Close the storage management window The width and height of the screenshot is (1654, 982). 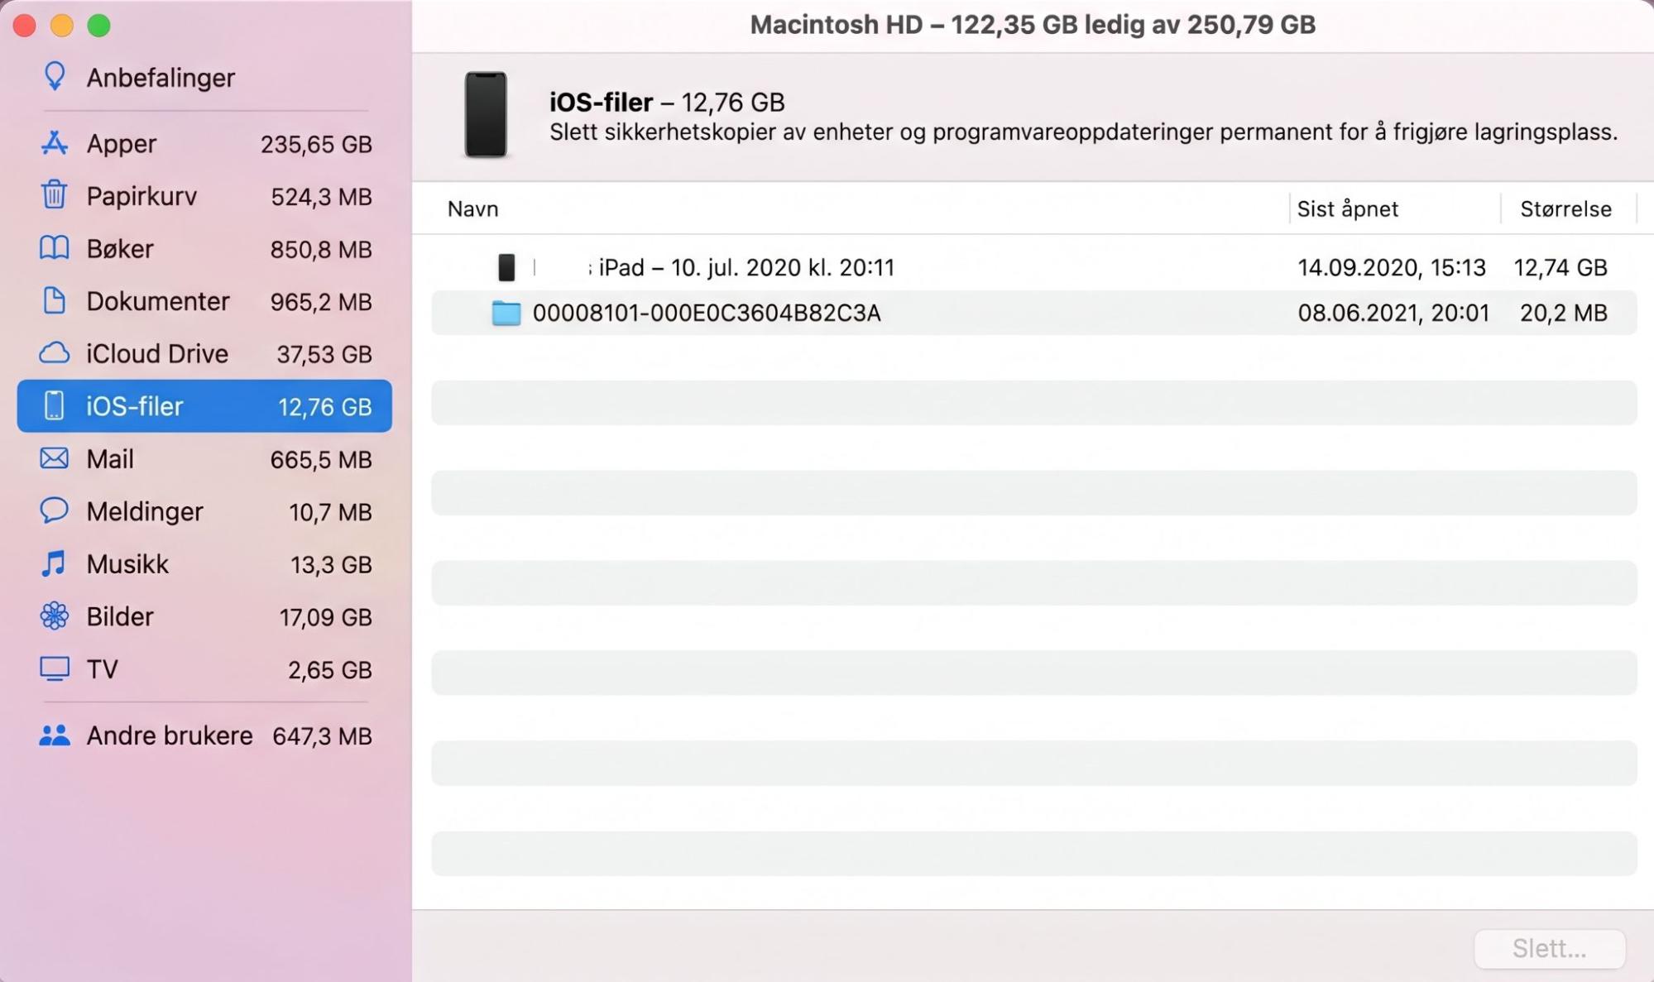[x=25, y=26]
